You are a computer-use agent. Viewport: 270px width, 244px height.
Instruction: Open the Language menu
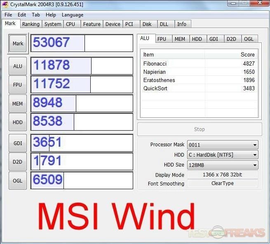point(73,15)
